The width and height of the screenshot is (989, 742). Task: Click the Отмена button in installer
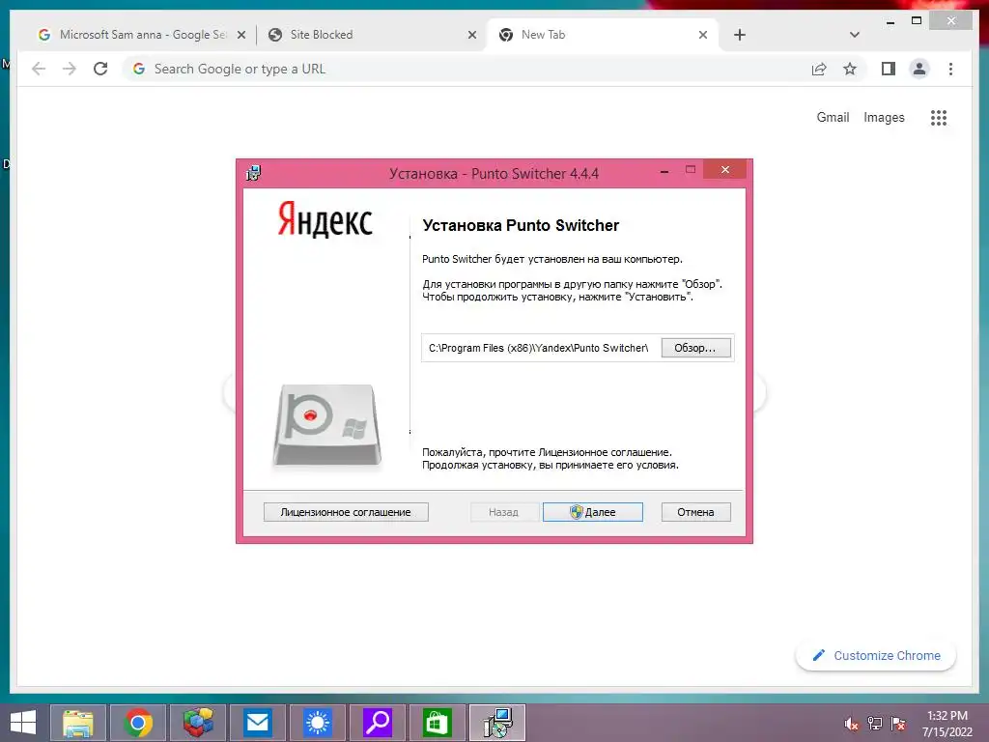click(x=695, y=512)
